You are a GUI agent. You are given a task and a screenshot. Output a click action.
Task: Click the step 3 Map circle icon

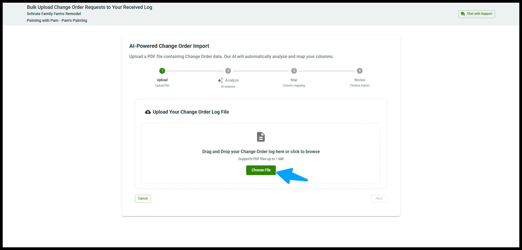tap(294, 71)
